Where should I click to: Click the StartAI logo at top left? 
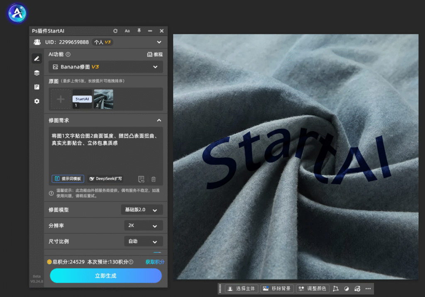pyautogui.click(x=17, y=13)
